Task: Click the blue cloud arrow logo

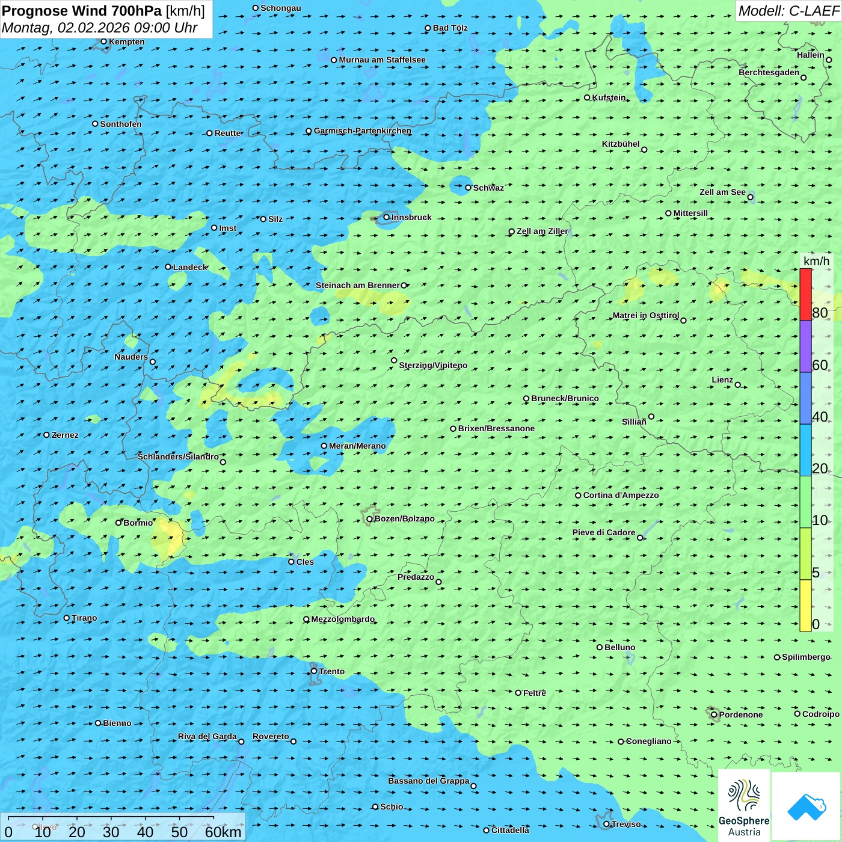Action: click(806, 805)
